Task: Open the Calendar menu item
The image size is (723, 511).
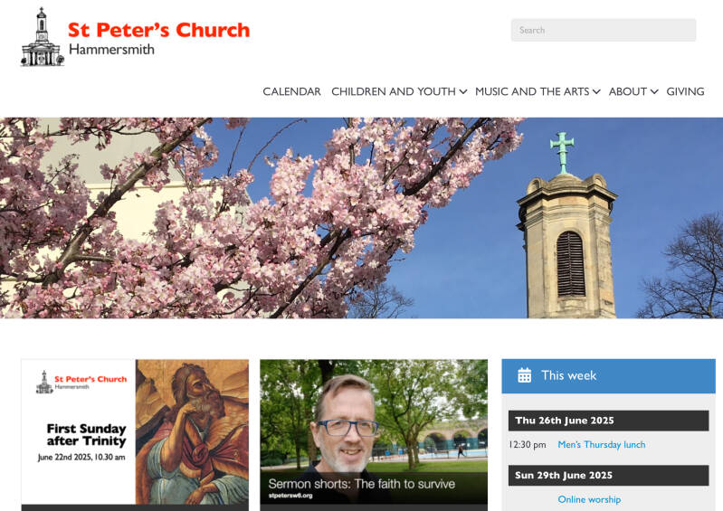Action: tap(291, 91)
